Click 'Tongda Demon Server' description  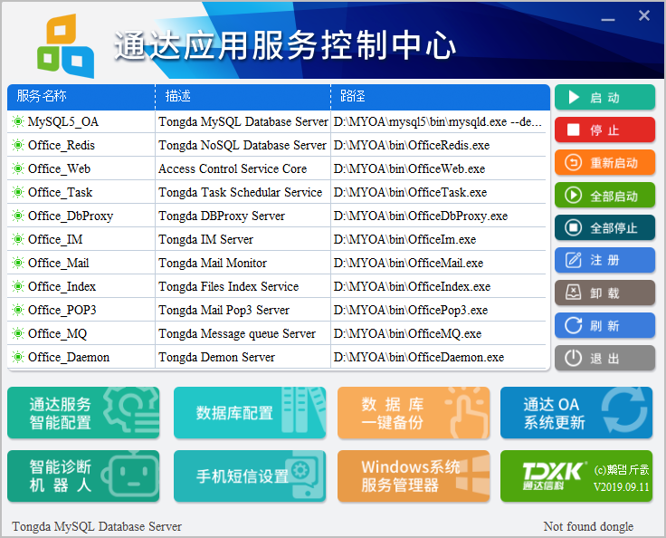point(216,357)
